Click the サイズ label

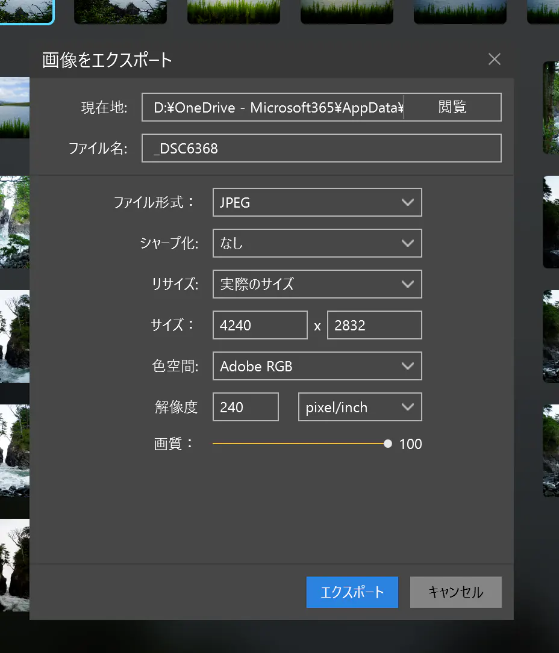[x=172, y=325]
